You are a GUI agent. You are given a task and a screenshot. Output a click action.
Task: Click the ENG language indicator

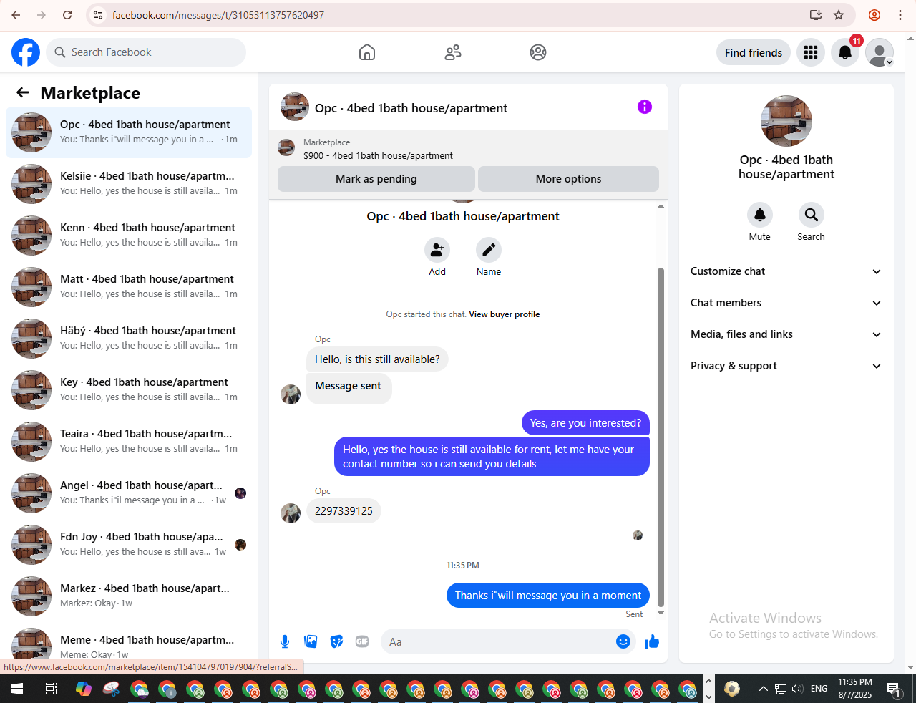(x=819, y=689)
